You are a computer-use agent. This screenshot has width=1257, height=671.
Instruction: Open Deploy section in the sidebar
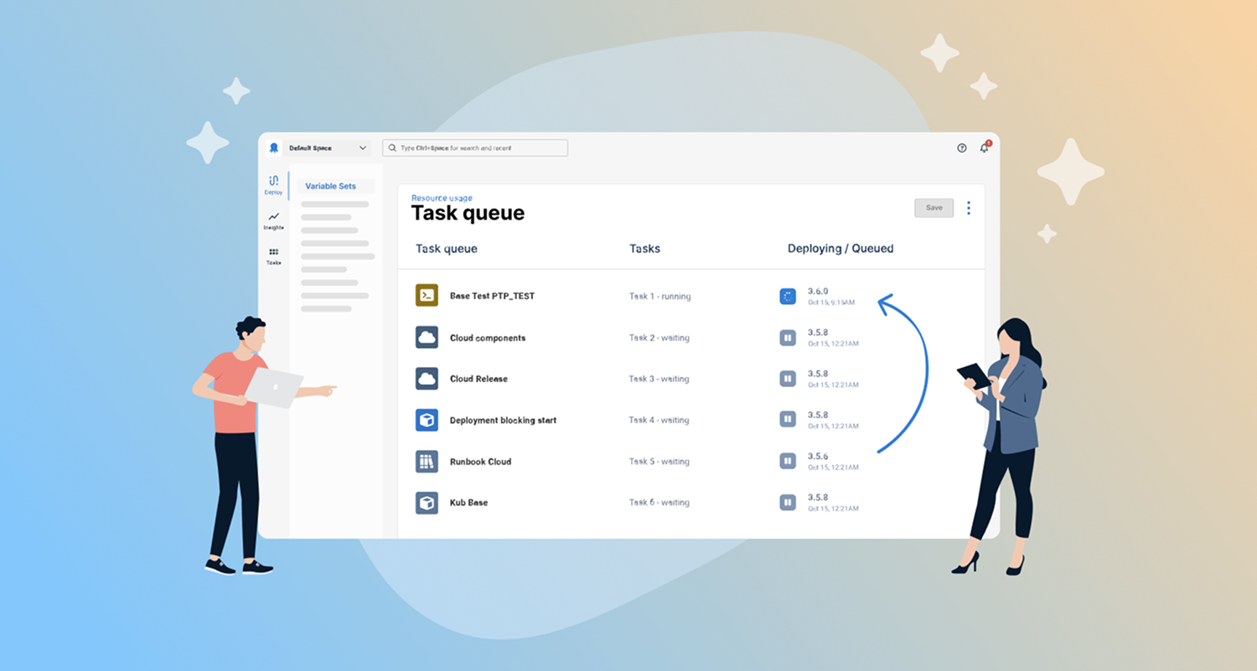pyautogui.click(x=273, y=185)
